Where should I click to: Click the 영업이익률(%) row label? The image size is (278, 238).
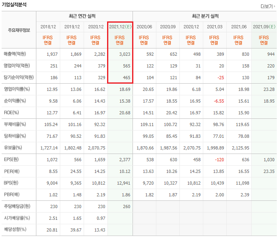[17, 89]
